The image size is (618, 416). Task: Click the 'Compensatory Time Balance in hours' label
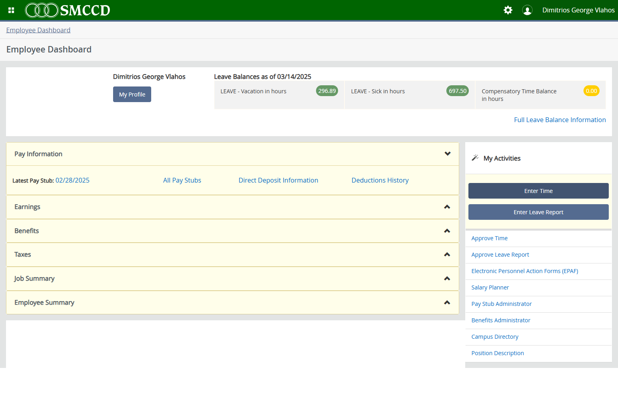[519, 95]
